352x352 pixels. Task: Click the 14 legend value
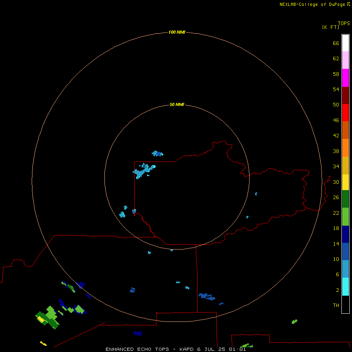pyautogui.click(x=336, y=244)
